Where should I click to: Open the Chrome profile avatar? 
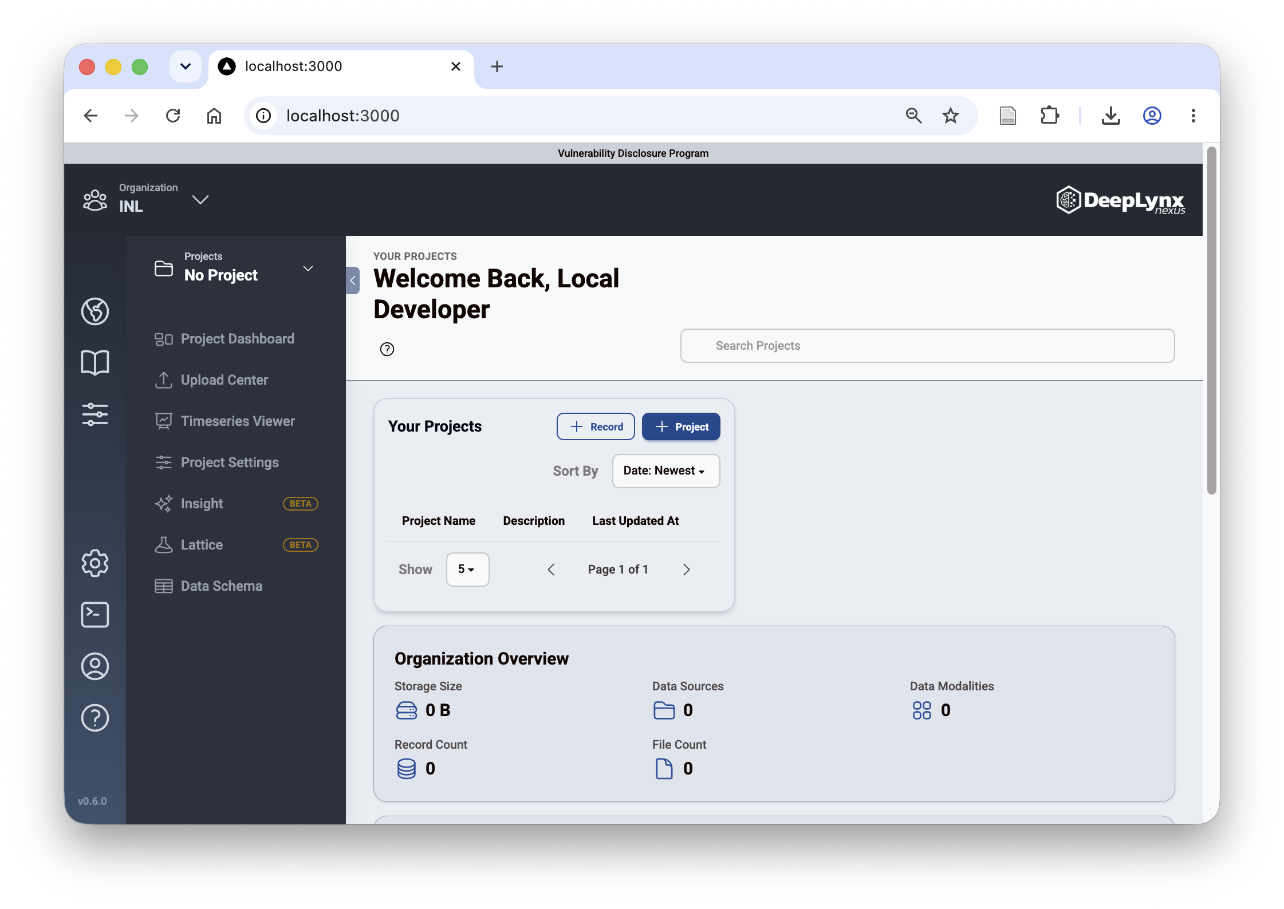(1152, 116)
